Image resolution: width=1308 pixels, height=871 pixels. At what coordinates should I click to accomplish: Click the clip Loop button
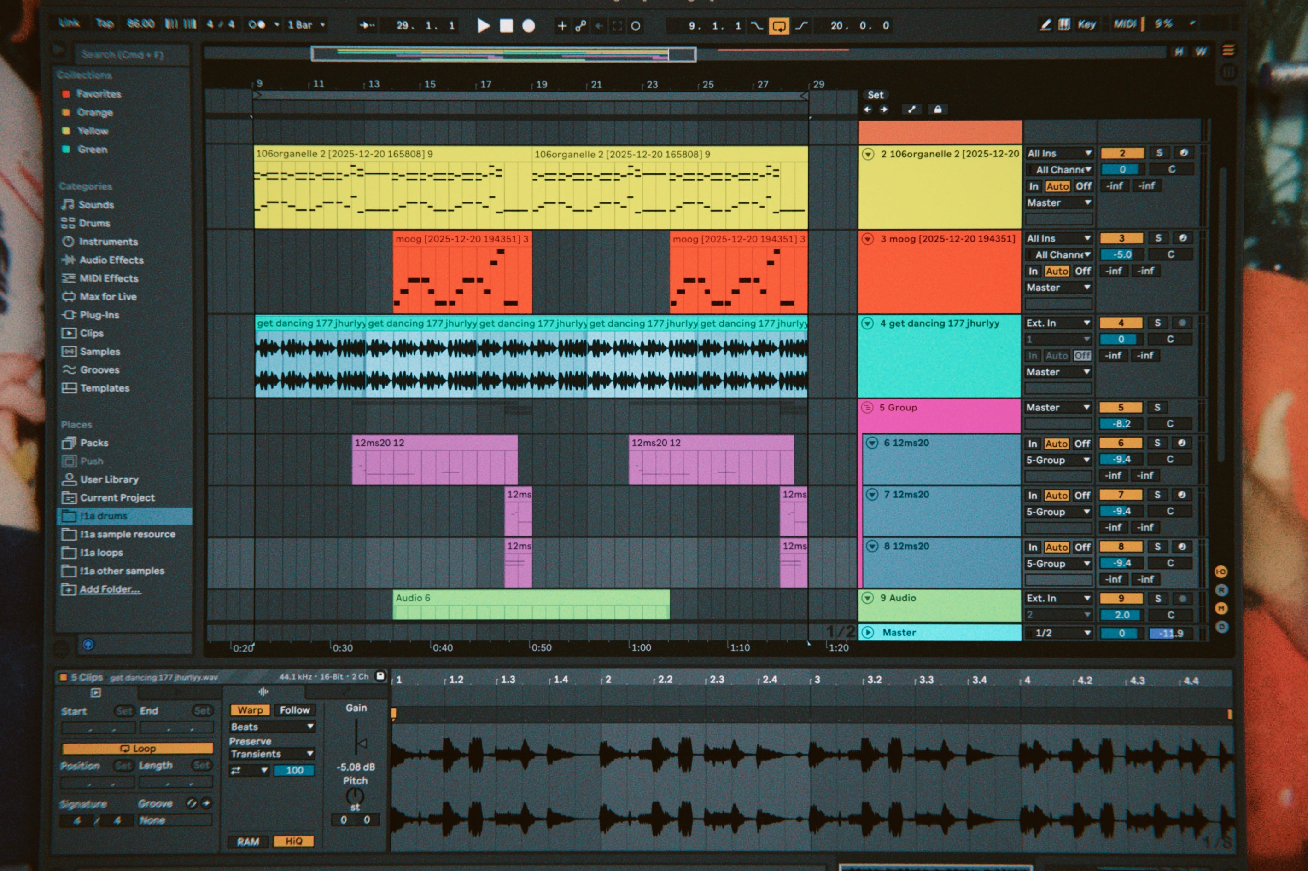pos(137,748)
